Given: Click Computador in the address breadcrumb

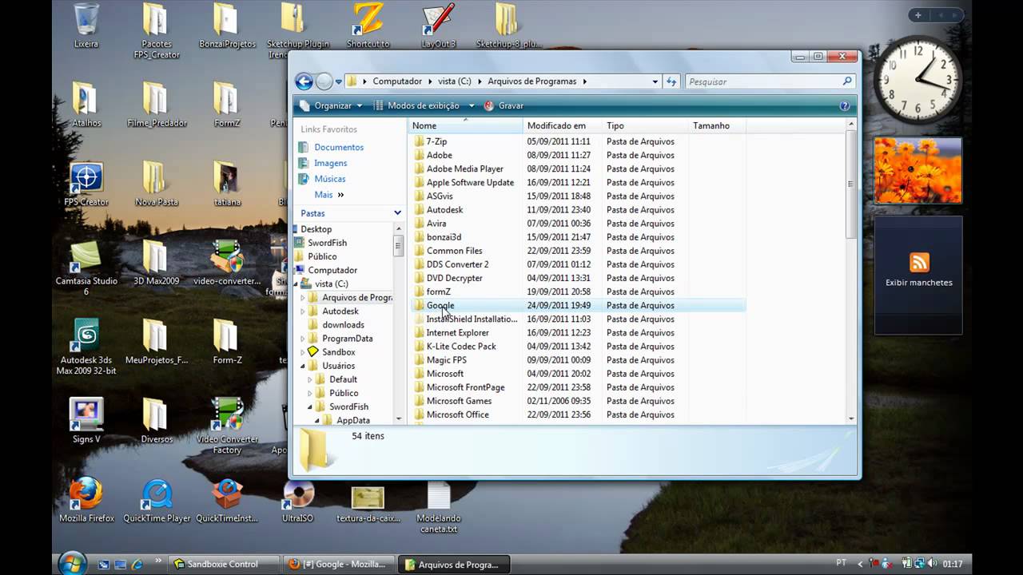Looking at the screenshot, I should pyautogui.click(x=397, y=81).
